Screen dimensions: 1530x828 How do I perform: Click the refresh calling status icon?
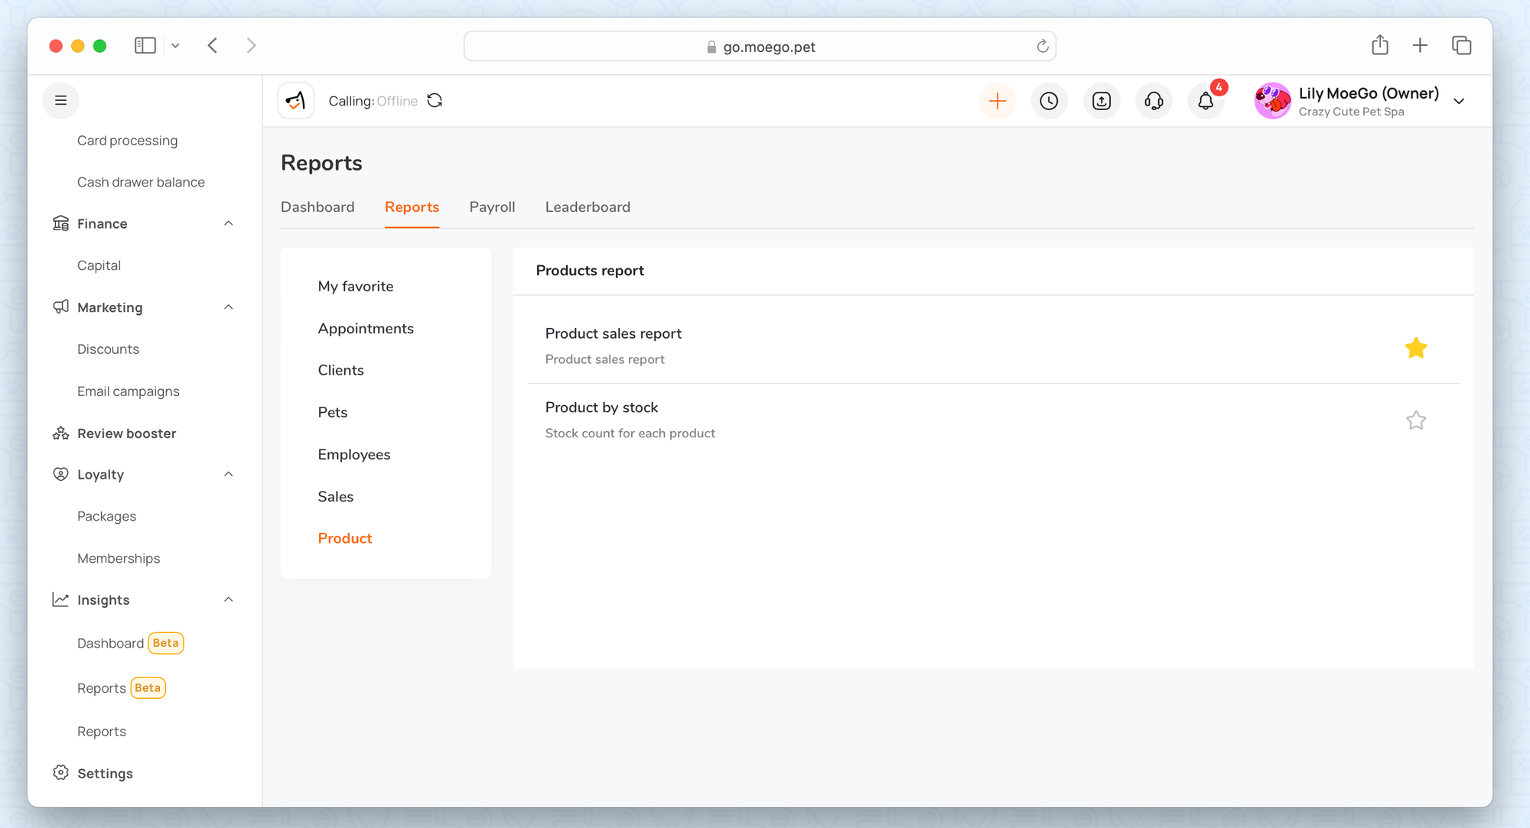[x=435, y=101]
